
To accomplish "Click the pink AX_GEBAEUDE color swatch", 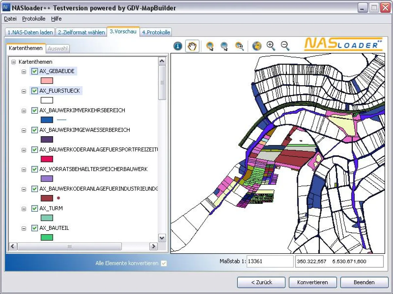I will 47,81.
